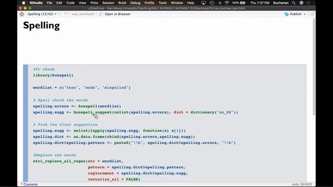Click the wordlist assignment code line
Viewport: 333px width, 187px height.
[82, 88]
